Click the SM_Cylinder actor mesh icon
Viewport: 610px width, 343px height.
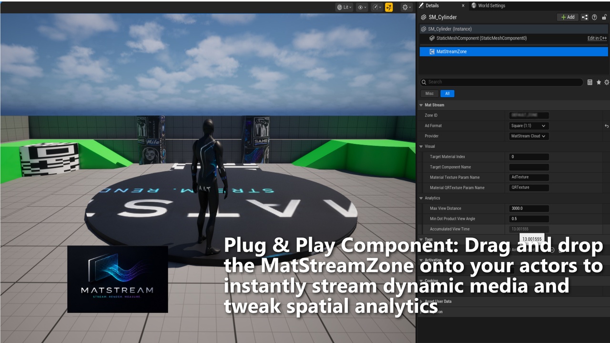click(423, 17)
